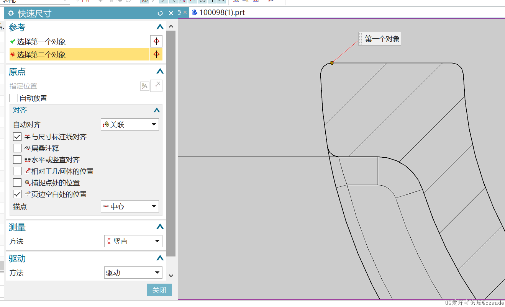Close the tab left of 100098(1).prt
The height and width of the screenshot is (307, 505).
point(185,12)
